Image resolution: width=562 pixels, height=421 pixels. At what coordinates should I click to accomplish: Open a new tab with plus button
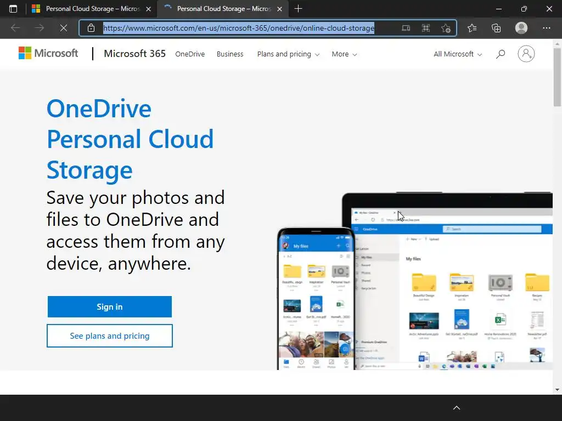(x=298, y=9)
